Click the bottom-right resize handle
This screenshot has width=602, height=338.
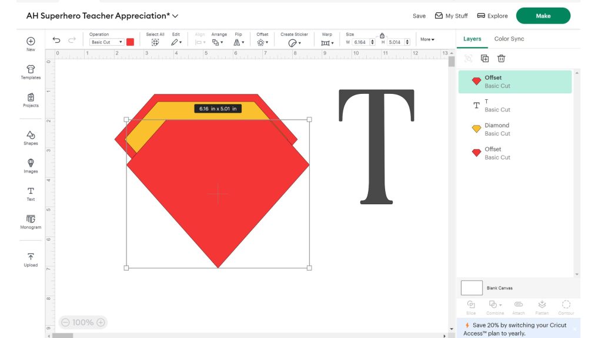(x=309, y=268)
